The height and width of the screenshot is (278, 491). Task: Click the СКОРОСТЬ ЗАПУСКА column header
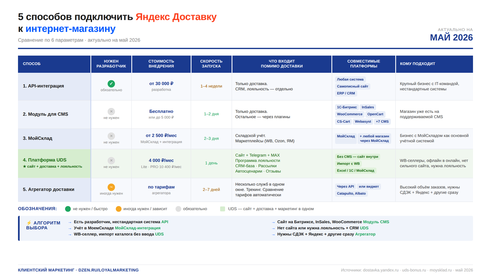(212, 64)
